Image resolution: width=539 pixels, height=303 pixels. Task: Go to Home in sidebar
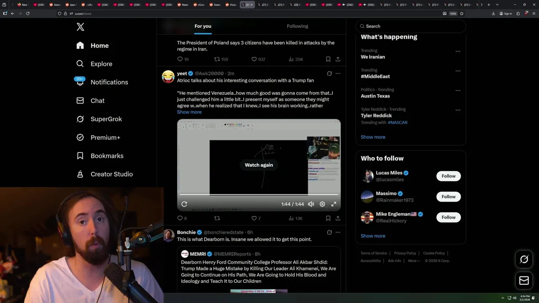[x=93, y=45]
